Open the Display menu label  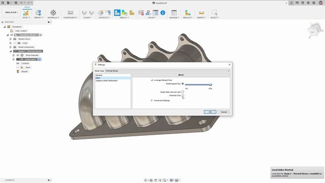click(124, 18)
